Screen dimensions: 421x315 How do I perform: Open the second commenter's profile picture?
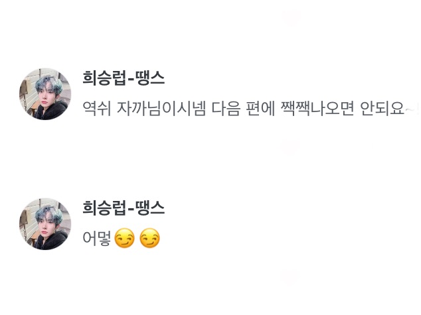click(45, 224)
